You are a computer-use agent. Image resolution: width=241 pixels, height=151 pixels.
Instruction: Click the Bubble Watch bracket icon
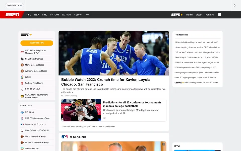coord(22,96)
